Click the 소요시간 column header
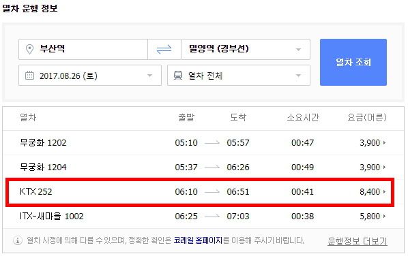 [x=303, y=117]
